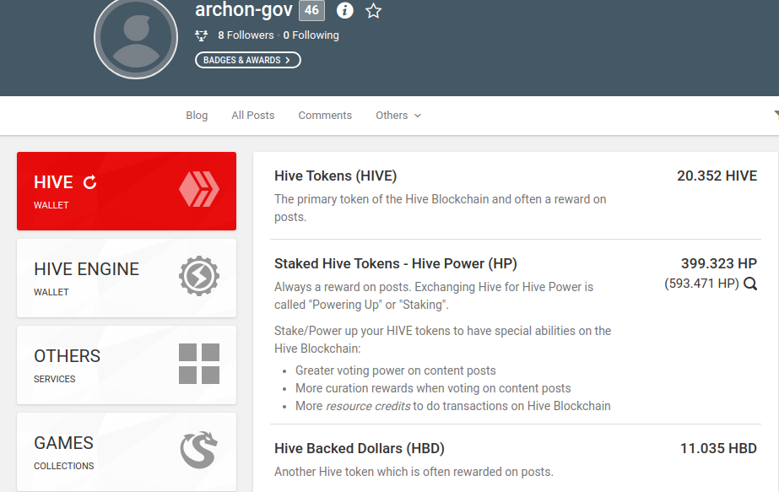Click the Hive Engine gear icon
The image size is (779, 492).
[198, 276]
